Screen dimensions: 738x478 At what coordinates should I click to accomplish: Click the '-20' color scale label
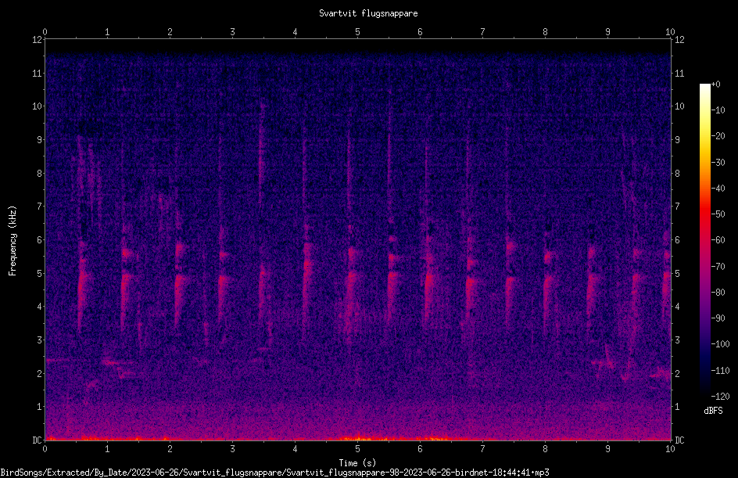point(718,136)
